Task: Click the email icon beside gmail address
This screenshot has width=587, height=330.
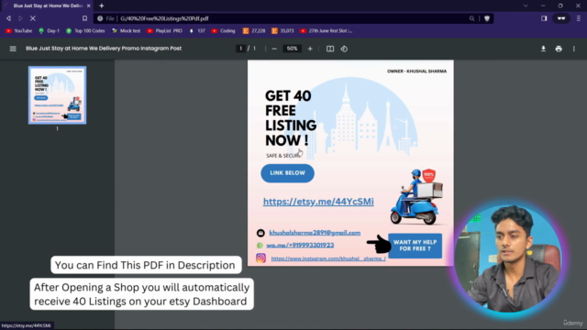Action: coord(260,233)
